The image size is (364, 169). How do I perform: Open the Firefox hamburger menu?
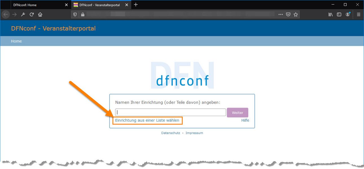click(x=359, y=14)
